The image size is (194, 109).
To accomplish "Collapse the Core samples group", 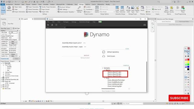I will (105, 78).
